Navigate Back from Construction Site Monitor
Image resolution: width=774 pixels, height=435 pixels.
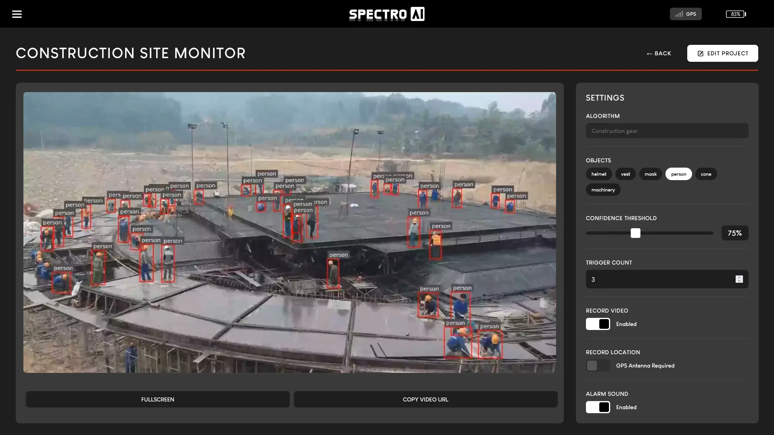659,53
